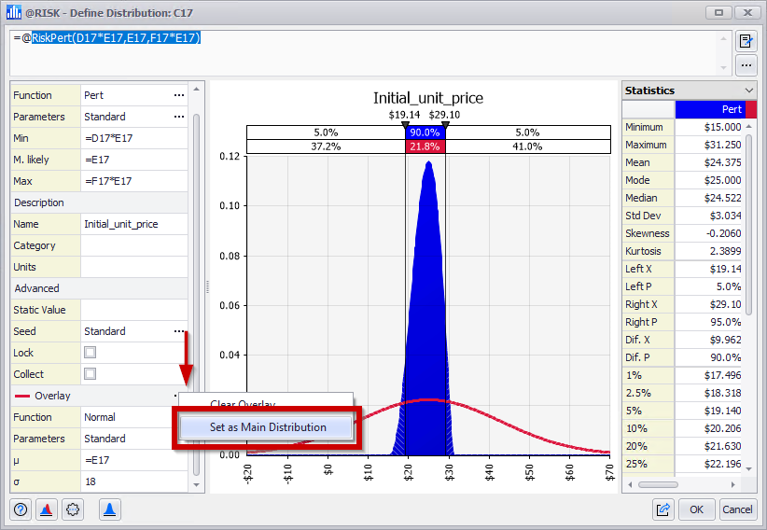Open Parameters Standard ellipsis for Pert

(179, 117)
